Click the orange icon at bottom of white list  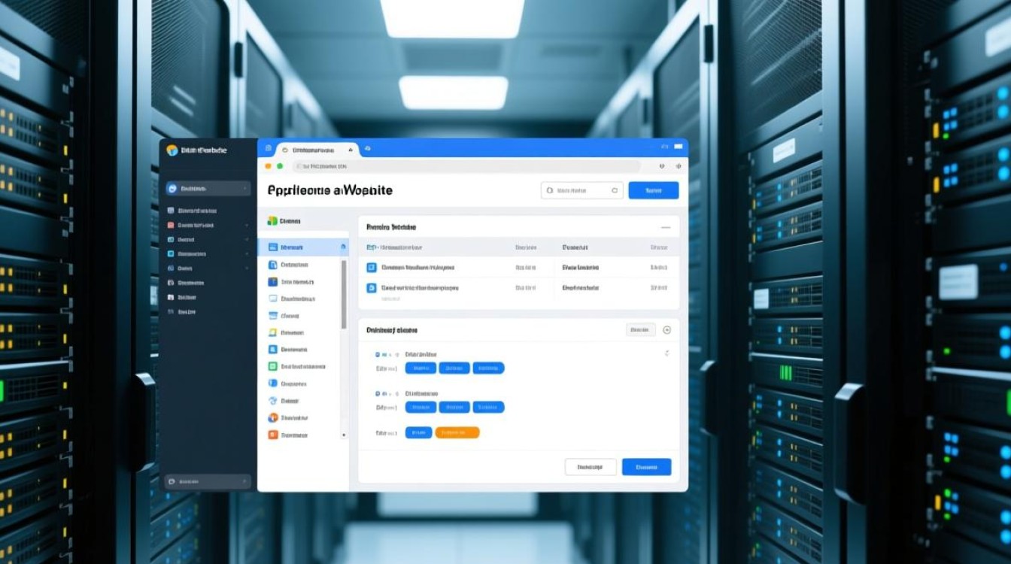point(273,435)
